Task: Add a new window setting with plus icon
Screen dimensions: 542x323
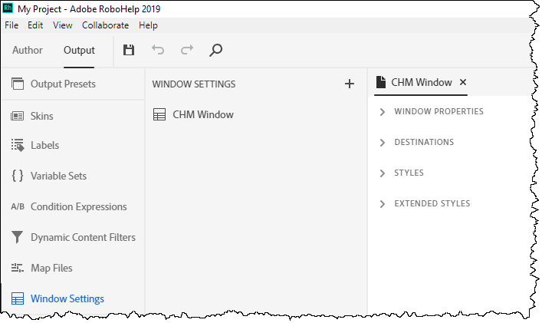Action: [350, 84]
